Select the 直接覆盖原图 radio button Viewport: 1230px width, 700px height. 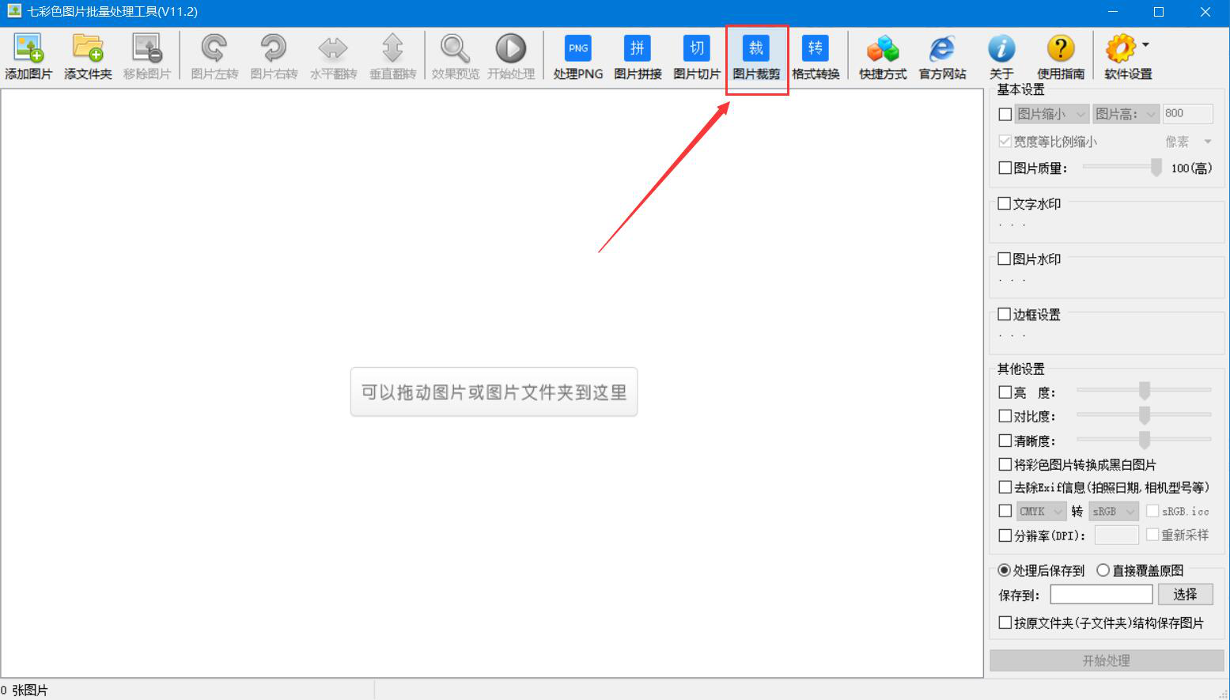1103,570
